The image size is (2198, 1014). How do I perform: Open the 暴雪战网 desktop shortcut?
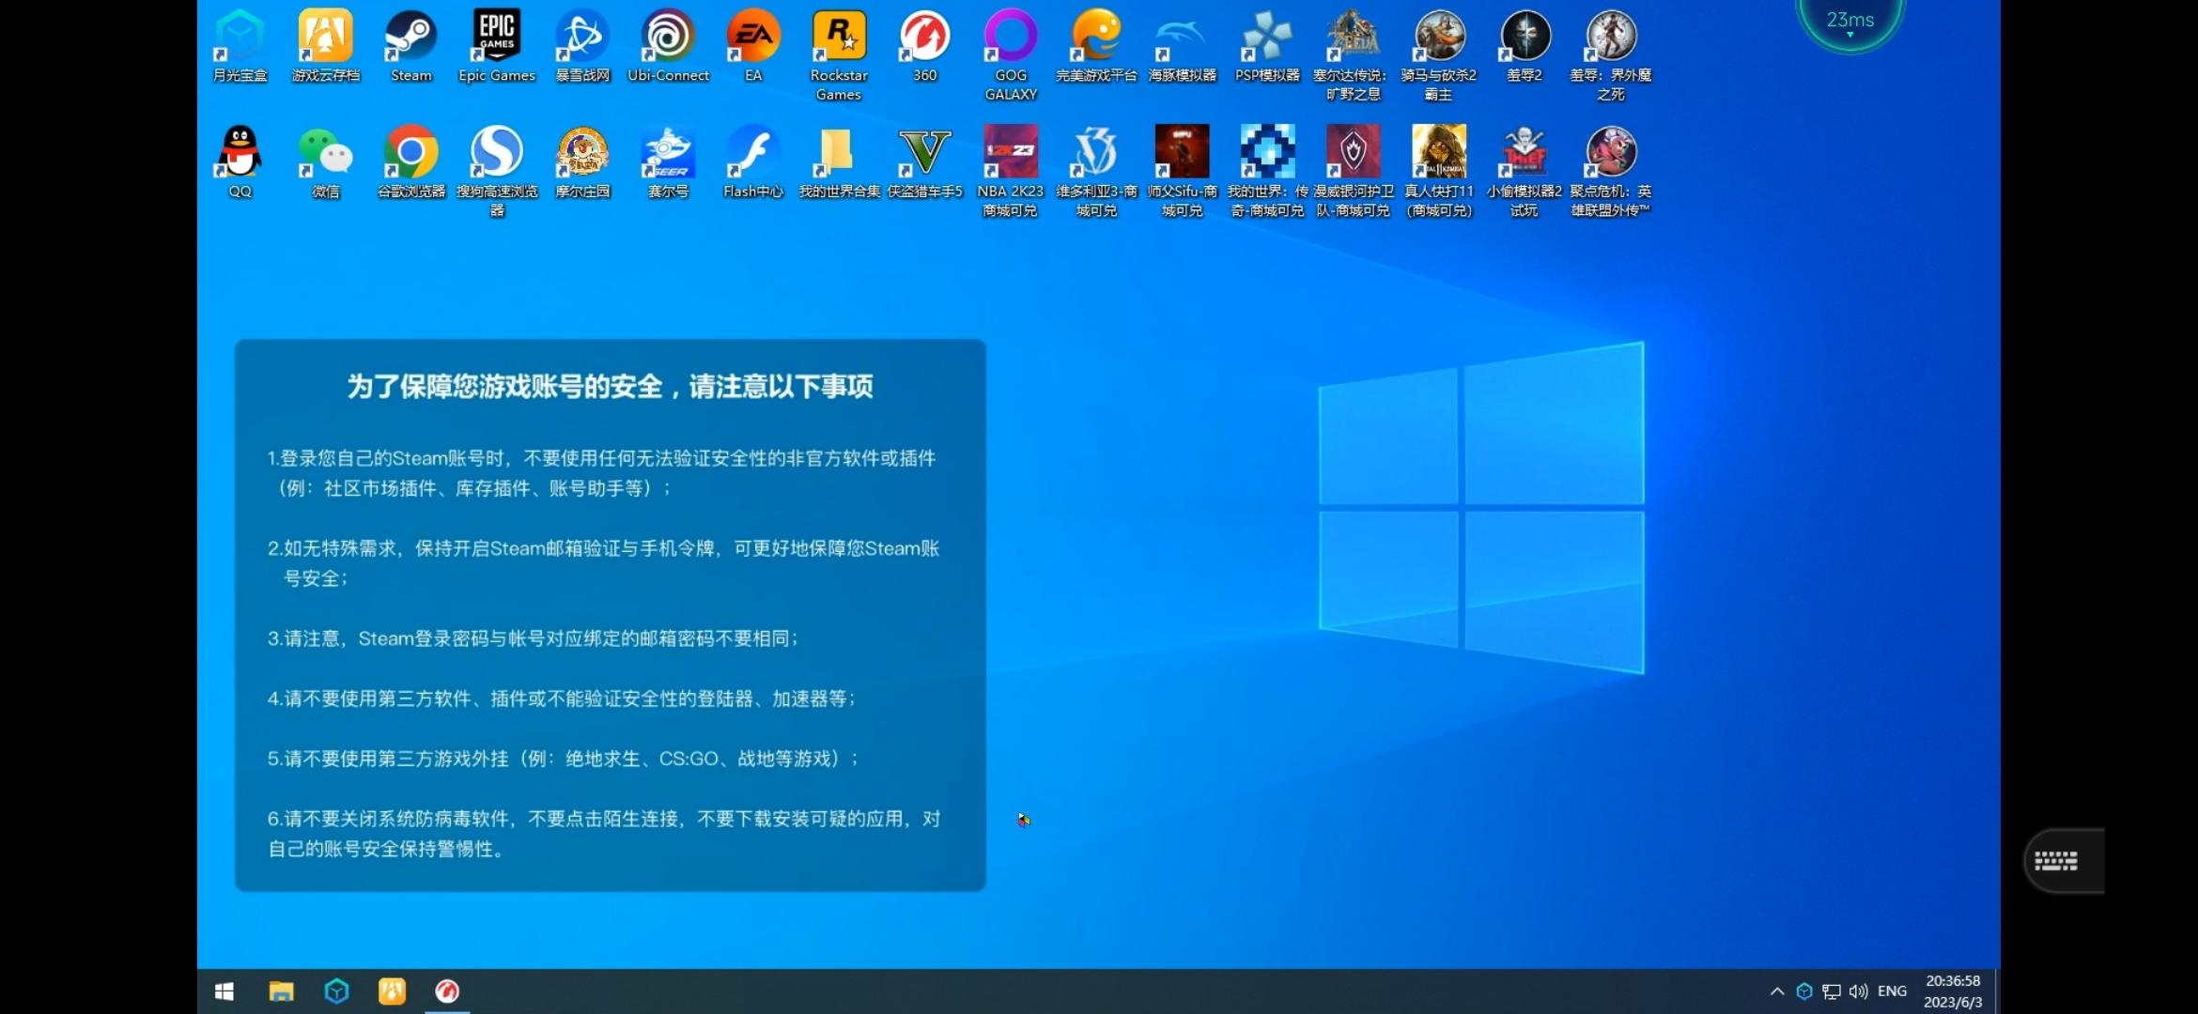582,46
